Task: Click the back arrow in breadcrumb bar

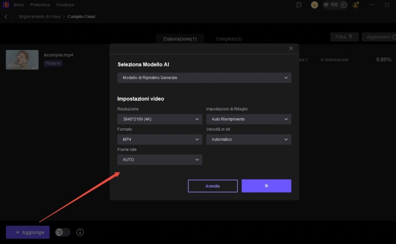Action: click(x=6, y=16)
